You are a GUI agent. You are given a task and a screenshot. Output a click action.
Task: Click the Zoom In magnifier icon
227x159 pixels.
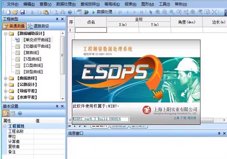(x=158, y=12)
